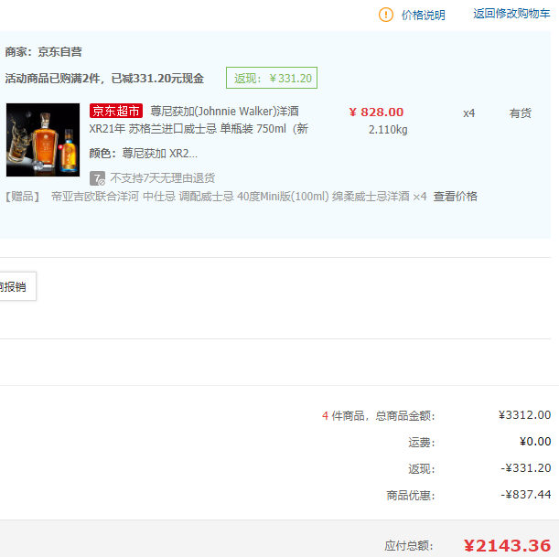Click the red 京东超市 tag
This screenshot has height=557, width=559.
116,111
